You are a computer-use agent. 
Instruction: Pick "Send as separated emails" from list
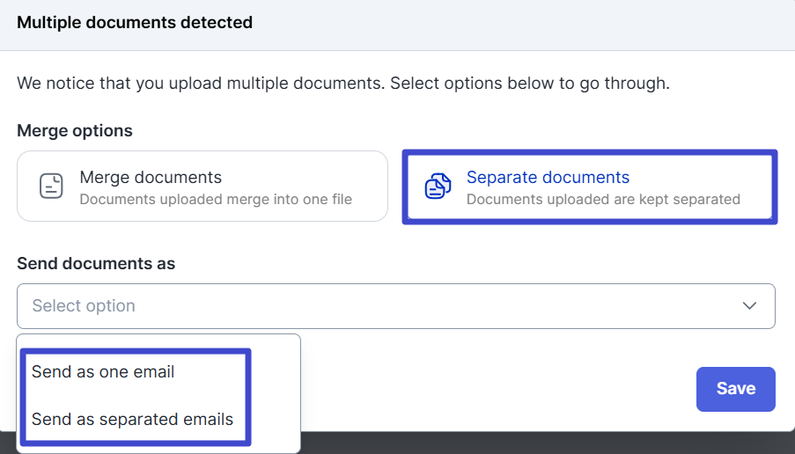click(132, 420)
